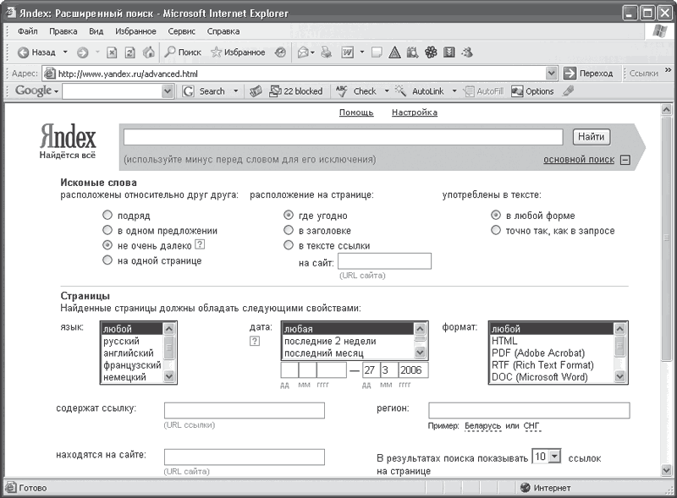Select the 'подряд' radio button
Image resolution: width=677 pixels, height=498 pixels.
(x=107, y=216)
